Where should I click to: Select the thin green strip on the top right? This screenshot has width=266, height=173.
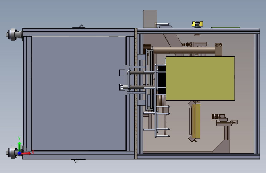click(x=226, y=27)
